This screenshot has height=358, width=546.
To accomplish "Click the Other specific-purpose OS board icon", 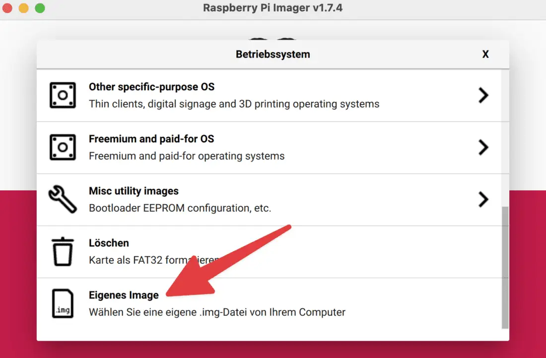I will point(63,95).
